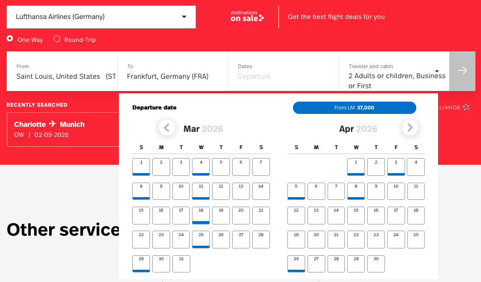The height and width of the screenshot is (282, 481).
Task: Open the Lufthansa Airlines dropdown
Action: [101, 17]
